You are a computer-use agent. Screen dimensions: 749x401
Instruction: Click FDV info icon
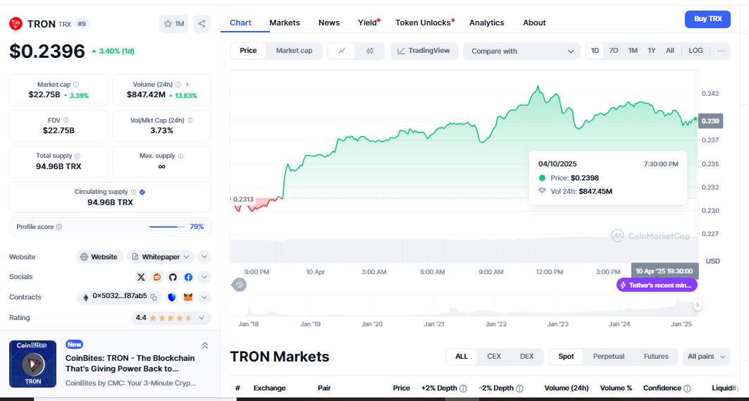click(x=66, y=121)
